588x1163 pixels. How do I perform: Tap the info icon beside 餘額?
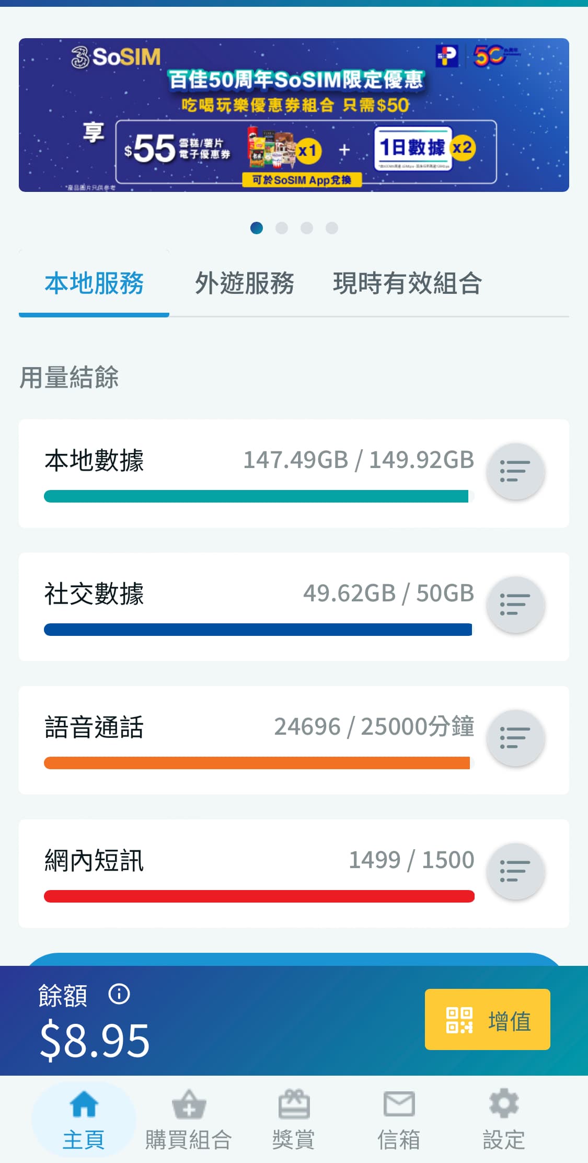pos(119,994)
